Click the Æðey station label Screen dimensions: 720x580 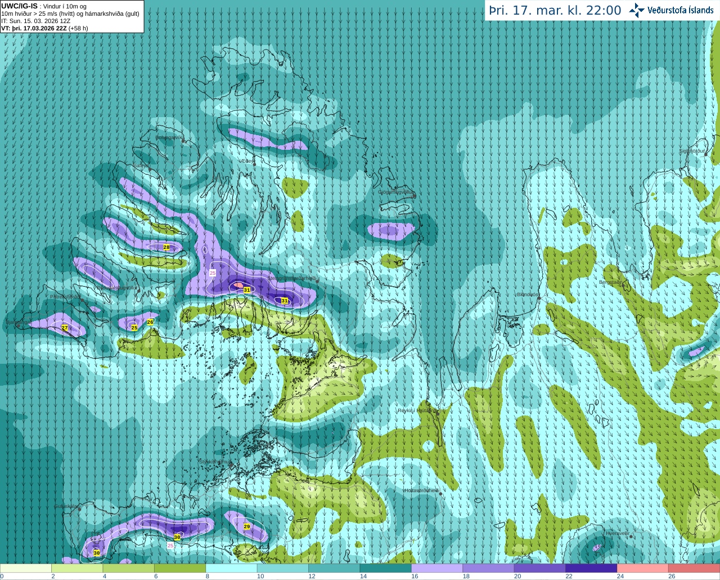tap(246, 161)
